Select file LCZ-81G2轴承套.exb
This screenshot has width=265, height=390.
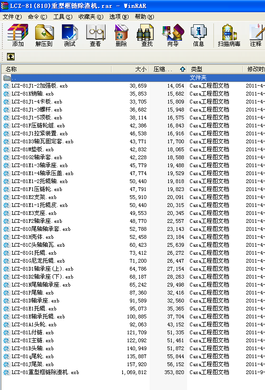tap(37, 157)
